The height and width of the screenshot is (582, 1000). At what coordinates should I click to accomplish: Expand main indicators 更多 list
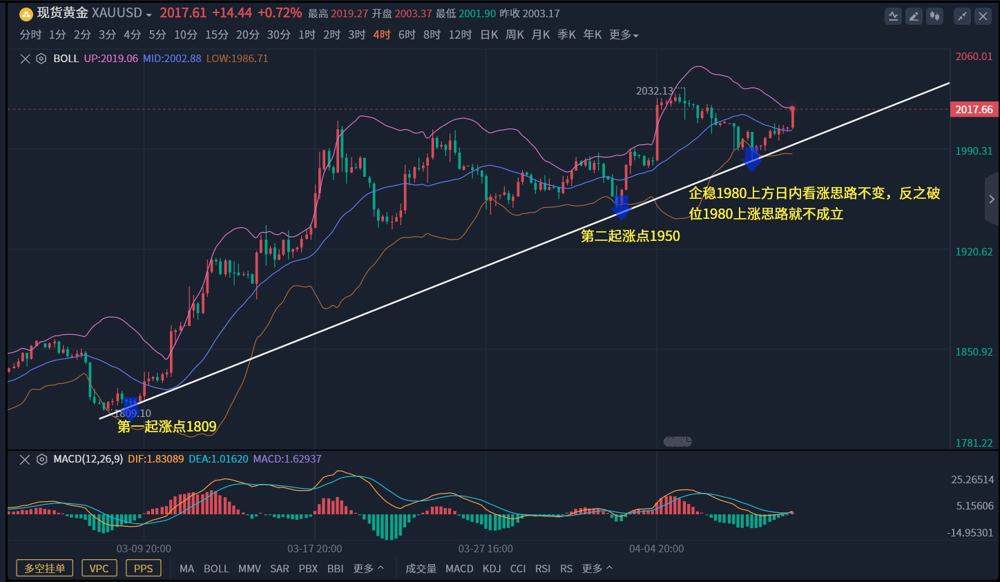tap(368, 568)
